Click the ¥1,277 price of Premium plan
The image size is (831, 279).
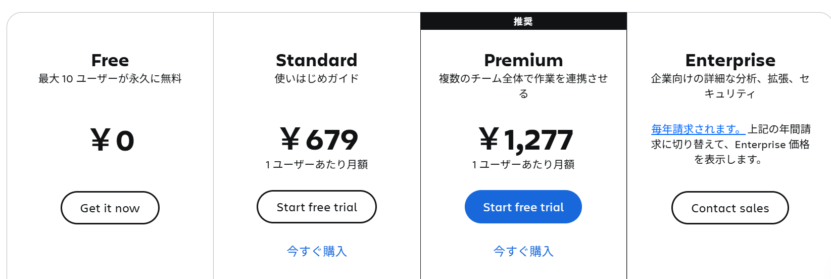[525, 139]
